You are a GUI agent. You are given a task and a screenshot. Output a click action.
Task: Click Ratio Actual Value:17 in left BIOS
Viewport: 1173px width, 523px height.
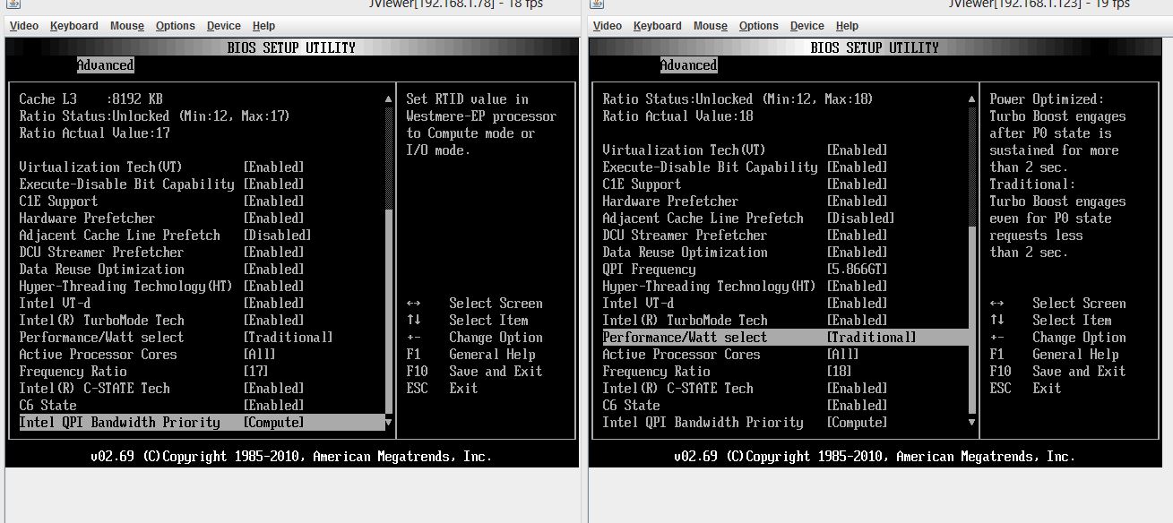pos(94,133)
